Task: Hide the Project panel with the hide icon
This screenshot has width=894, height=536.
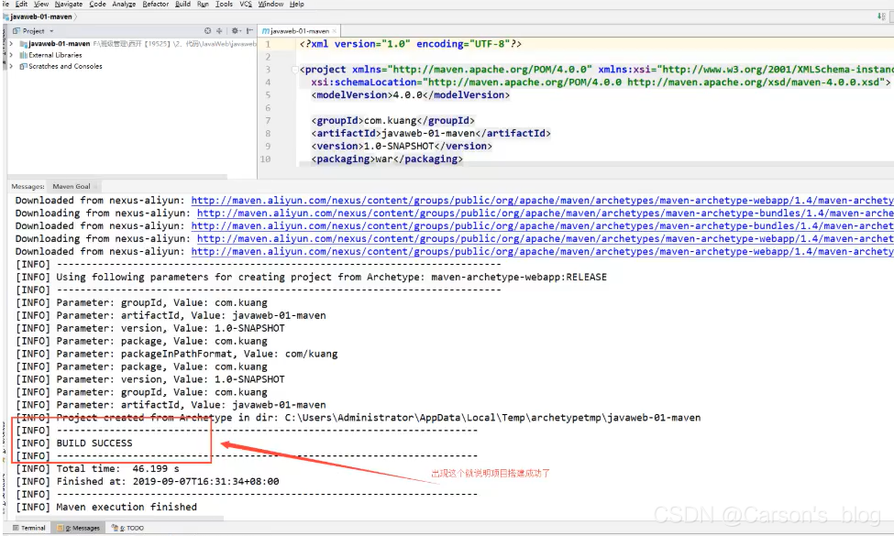Action: coord(249,31)
